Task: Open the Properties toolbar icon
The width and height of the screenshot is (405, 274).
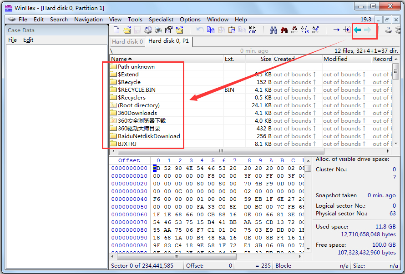Action: (169, 30)
